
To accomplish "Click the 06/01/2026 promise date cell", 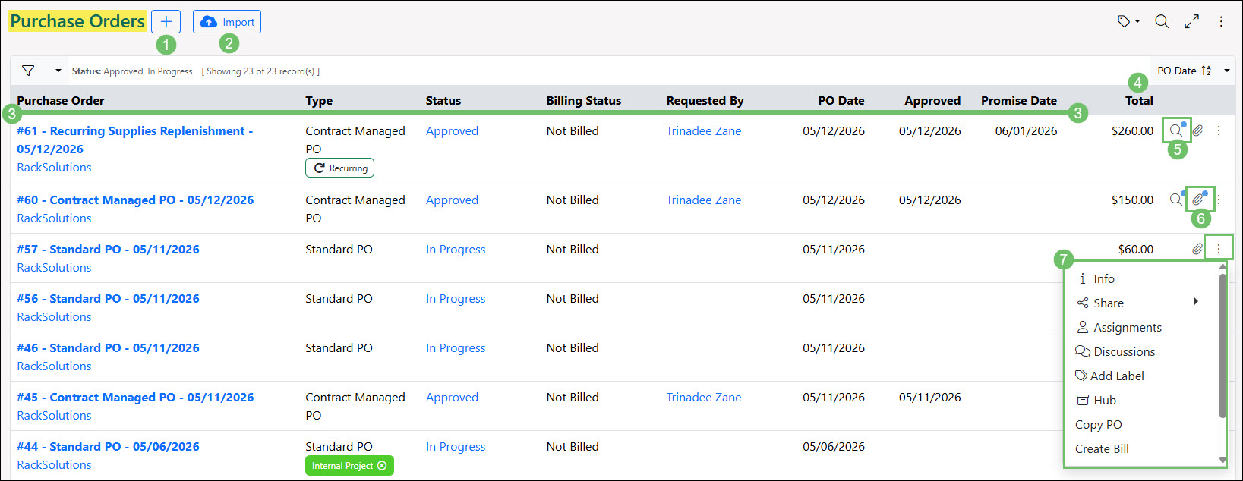I will pyautogui.click(x=1026, y=130).
